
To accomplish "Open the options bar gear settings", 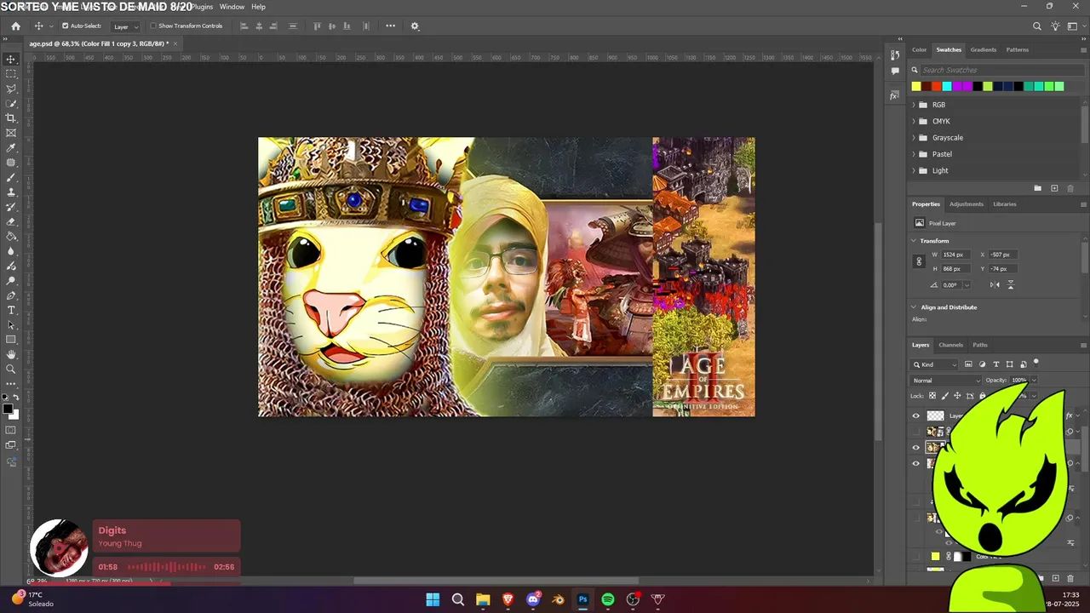I will click(415, 26).
